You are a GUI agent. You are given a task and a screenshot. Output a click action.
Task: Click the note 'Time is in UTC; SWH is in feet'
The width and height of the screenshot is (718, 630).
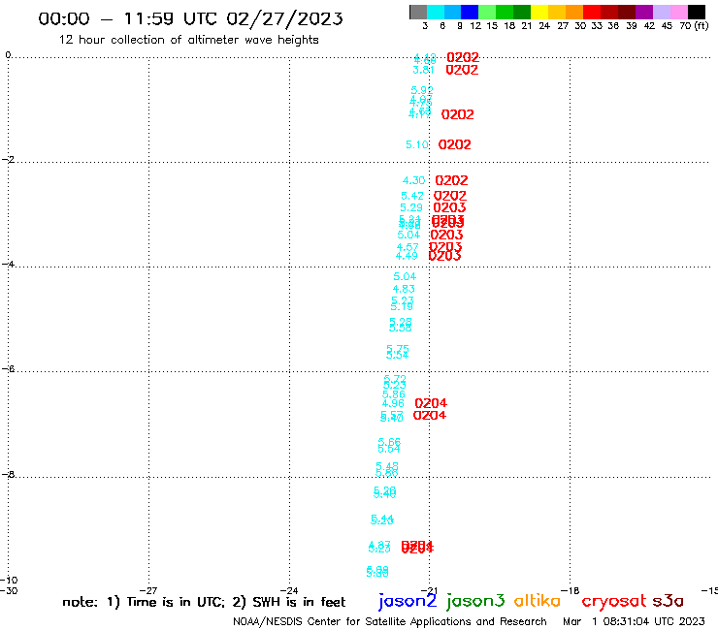(204, 602)
